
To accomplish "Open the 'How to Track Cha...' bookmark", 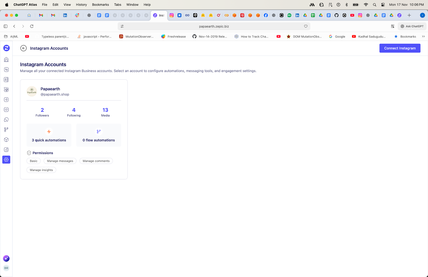I will point(251,37).
